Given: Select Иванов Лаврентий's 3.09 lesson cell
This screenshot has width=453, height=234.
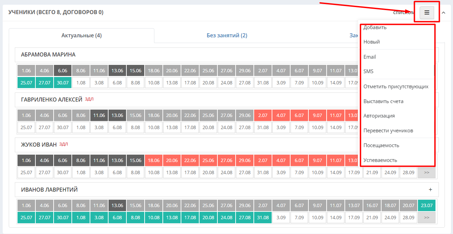Looking at the screenshot, I should pyautogui.click(x=281, y=218).
